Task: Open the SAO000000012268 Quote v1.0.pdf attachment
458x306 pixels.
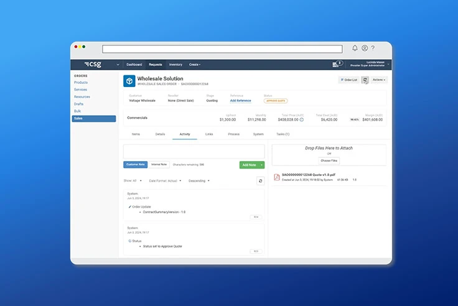Action: tap(309, 175)
